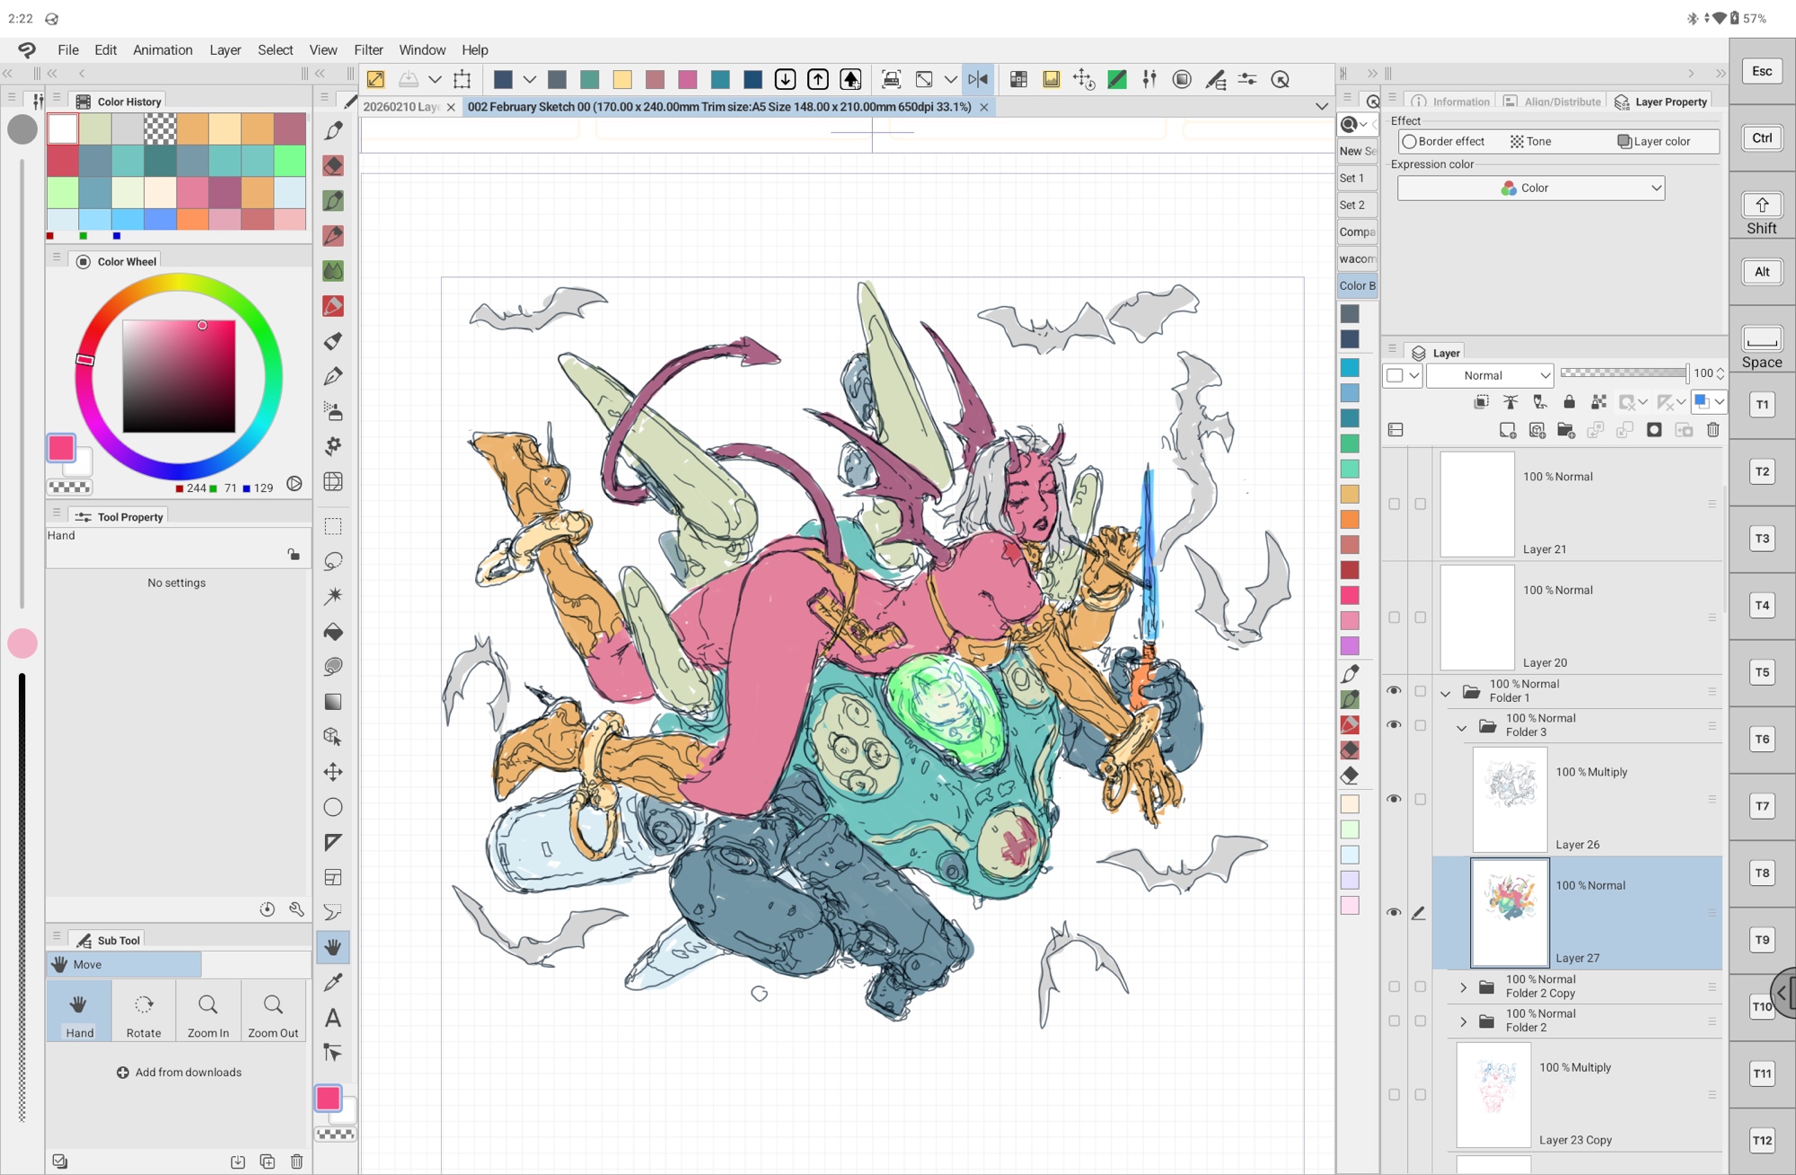Hide Layer 27 with eye icon
This screenshot has height=1175, width=1796.
point(1394,912)
